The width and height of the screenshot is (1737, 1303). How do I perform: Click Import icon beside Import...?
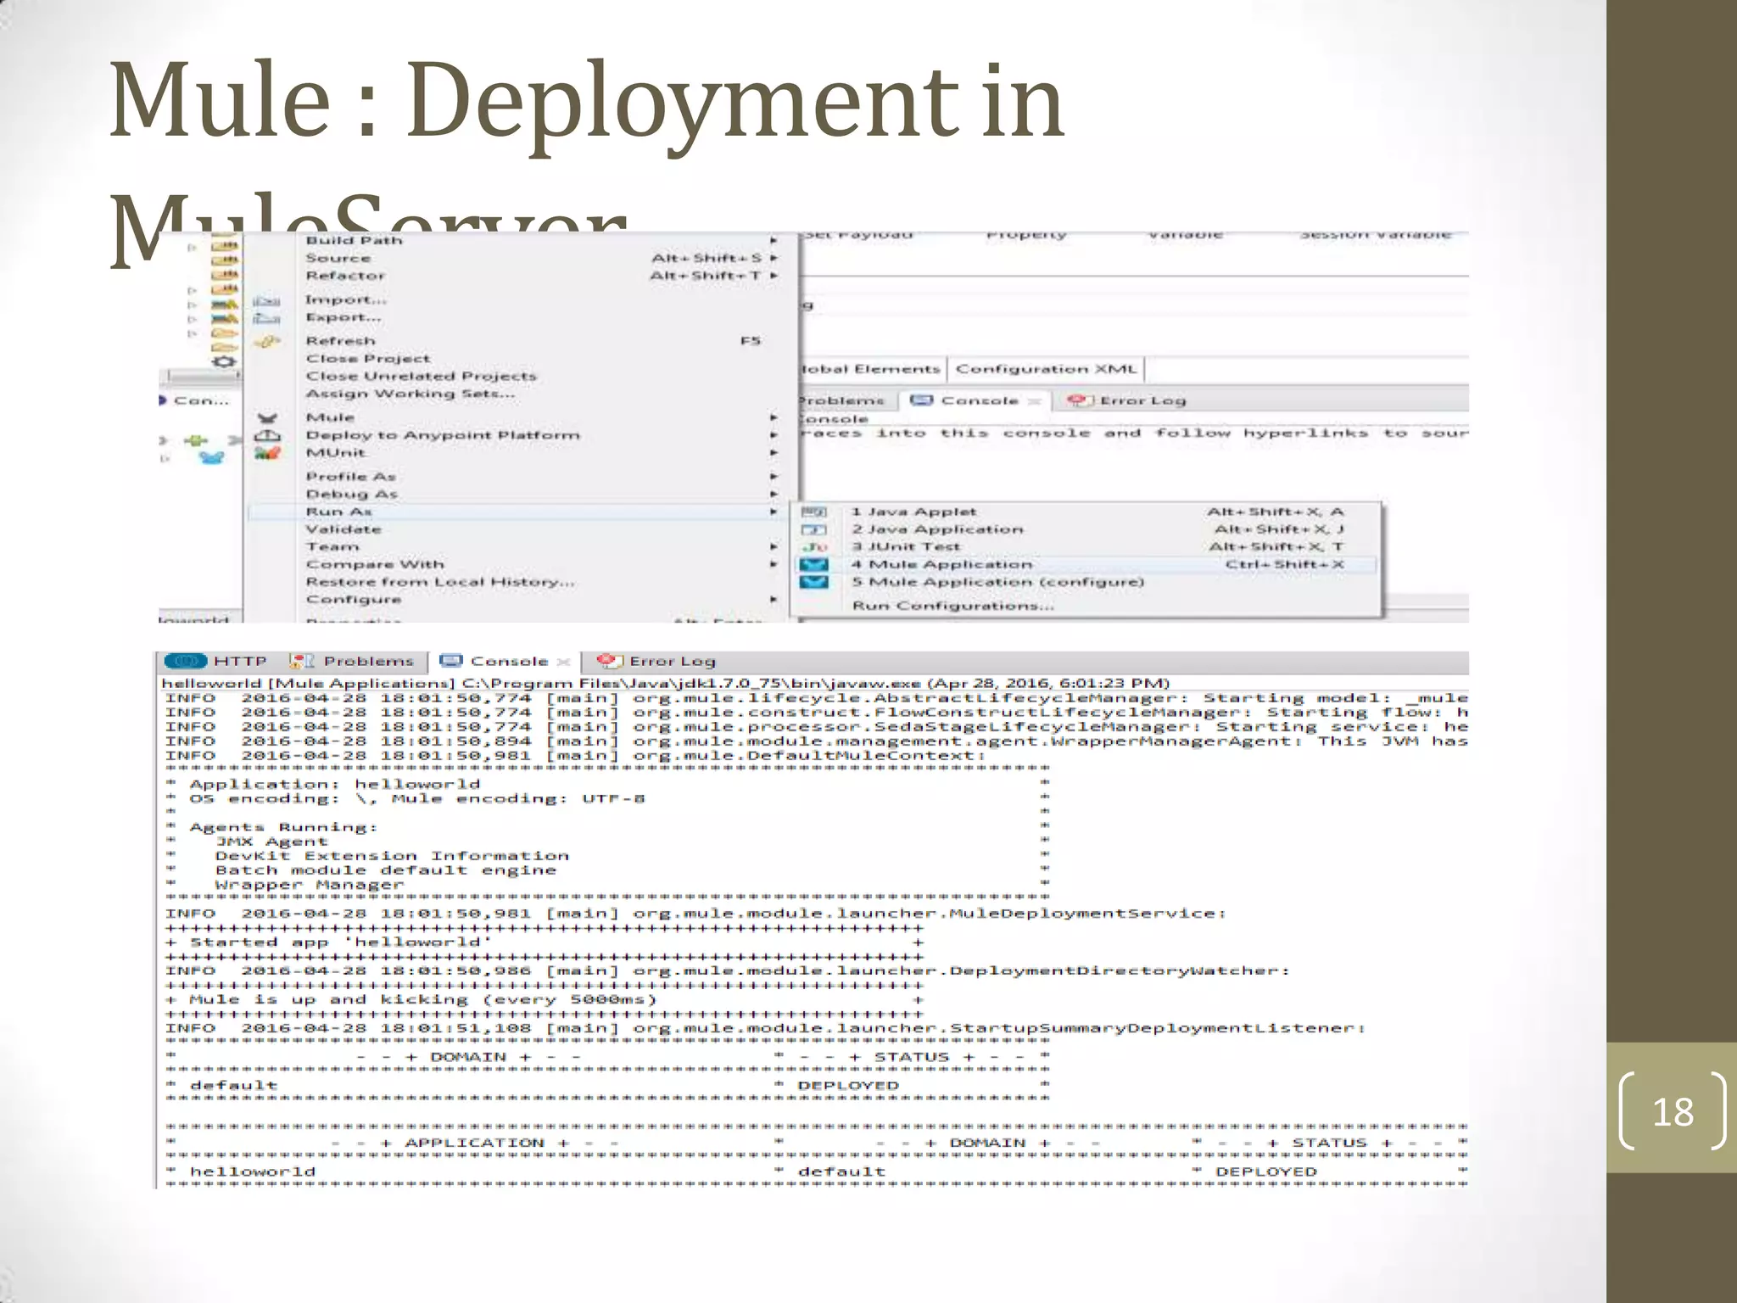(266, 300)
